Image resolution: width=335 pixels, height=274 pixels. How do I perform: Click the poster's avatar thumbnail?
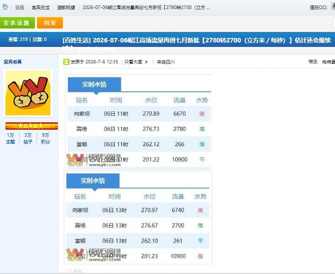(x=28, y=93)
